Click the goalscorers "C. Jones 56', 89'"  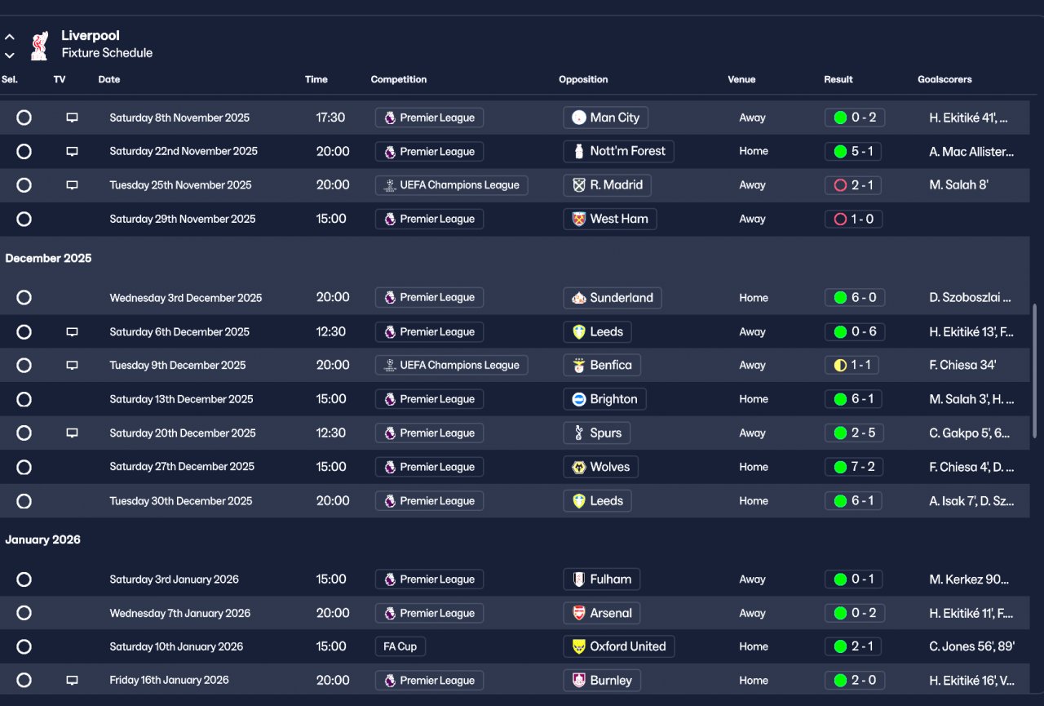(971, 646)
